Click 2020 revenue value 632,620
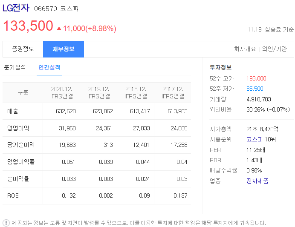Image resolution: width=295 pixels, height=227 pixels. tap(66, 111)
